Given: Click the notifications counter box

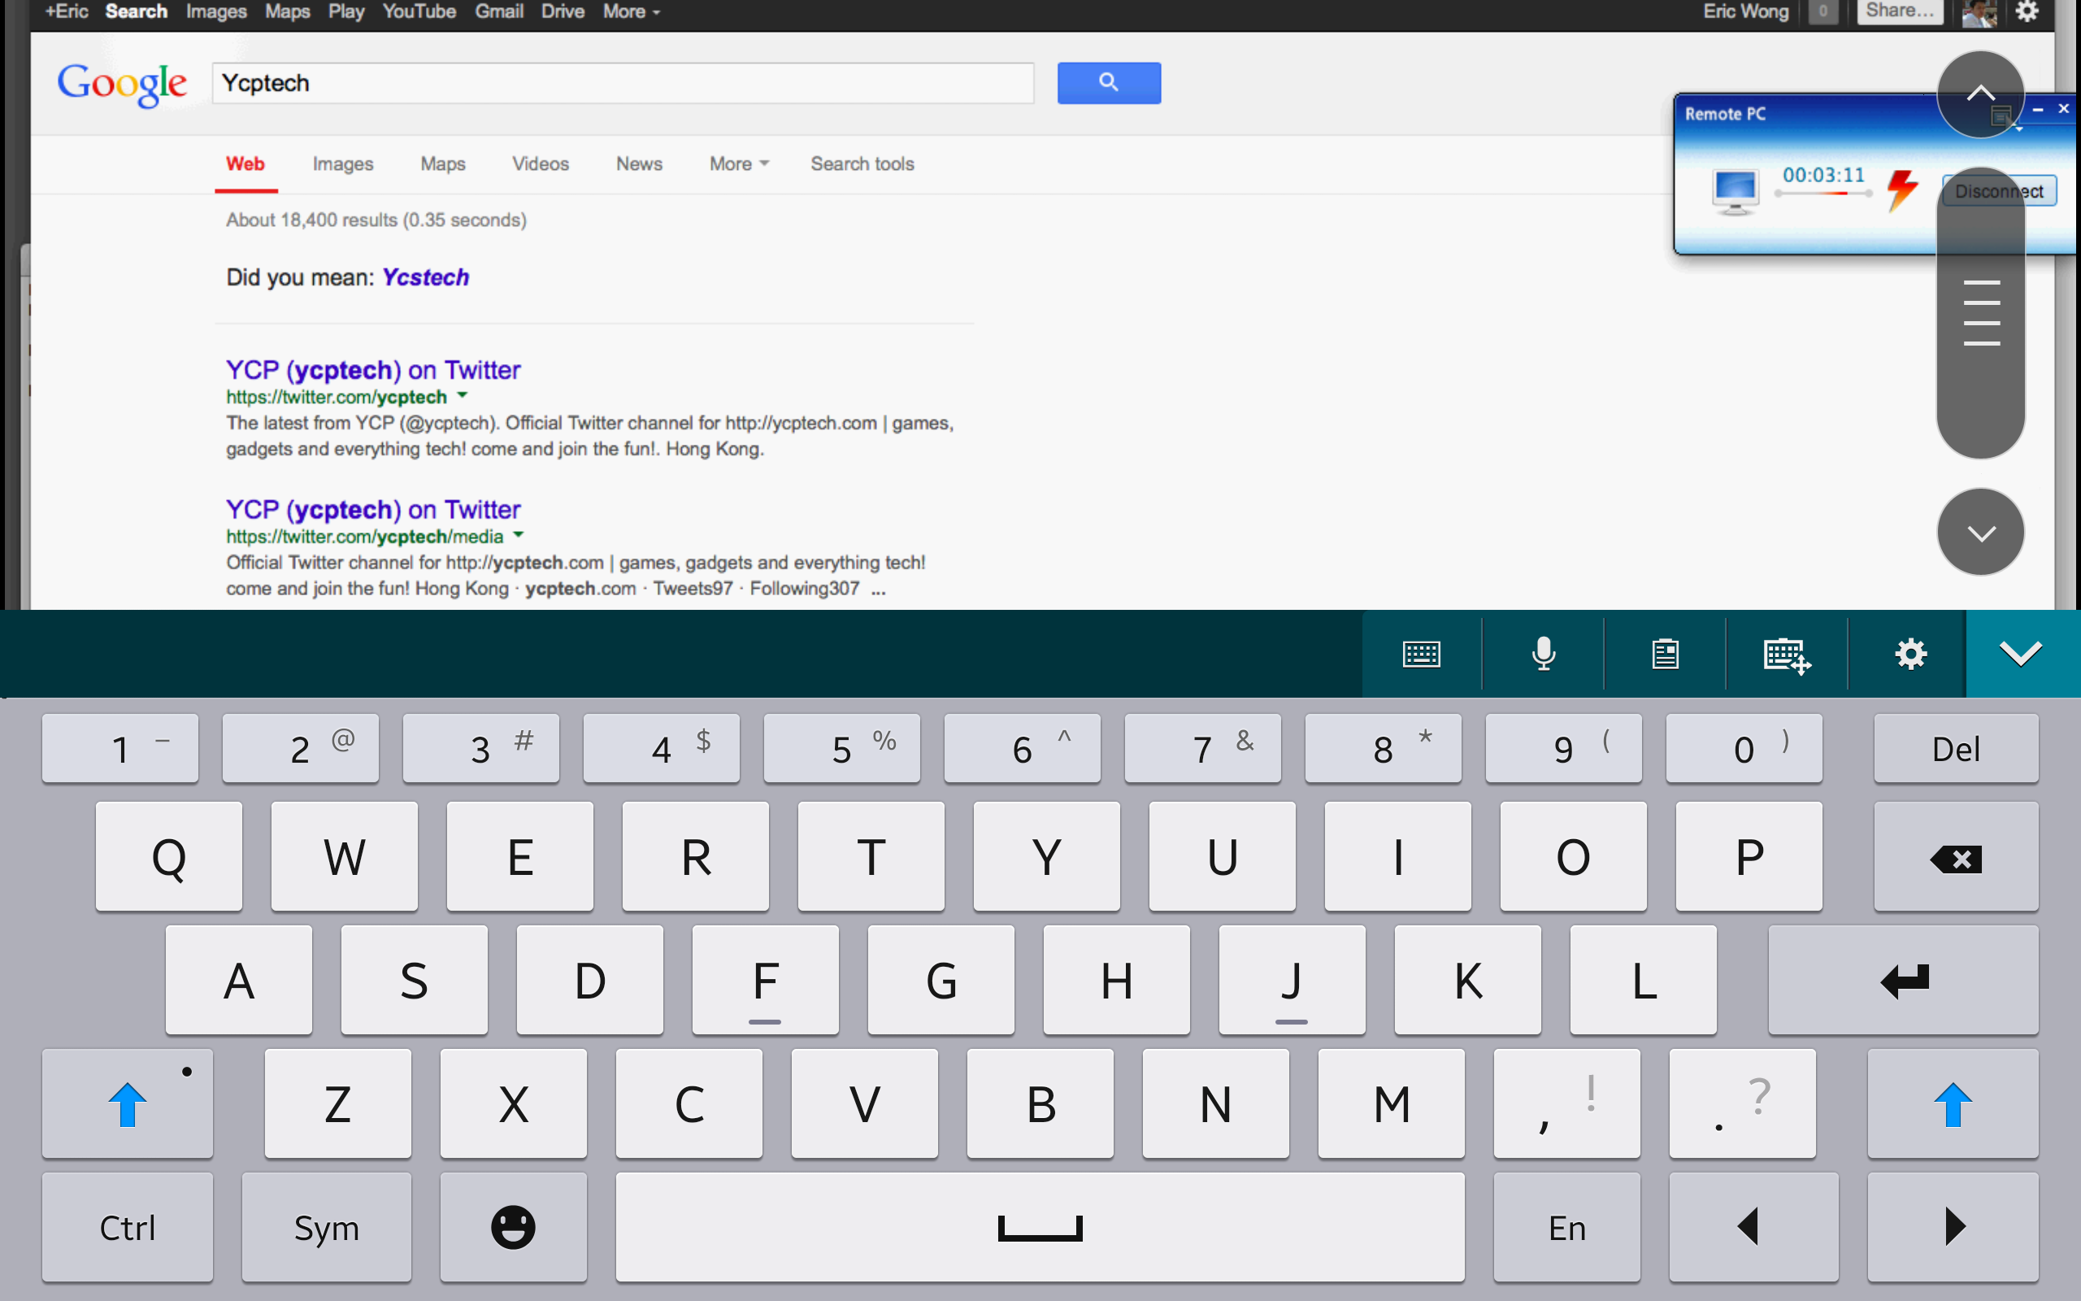Looking at the screenshot, I should [1823, 12].
